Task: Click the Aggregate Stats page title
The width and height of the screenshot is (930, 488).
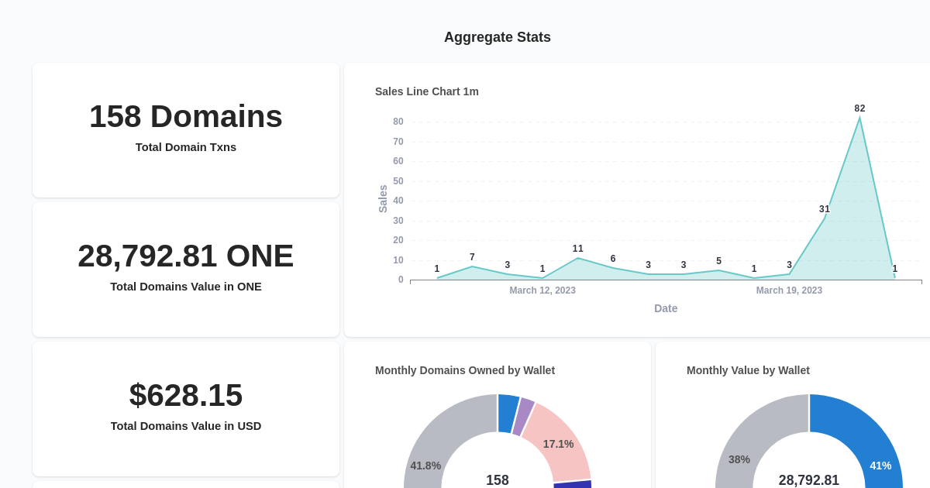Action: tap(497, 36)
